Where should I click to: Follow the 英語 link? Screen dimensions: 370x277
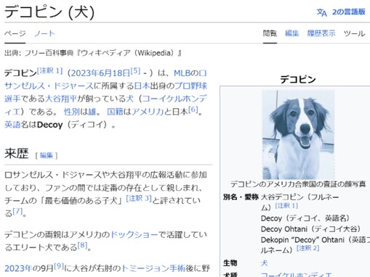[x=12, y=125]
